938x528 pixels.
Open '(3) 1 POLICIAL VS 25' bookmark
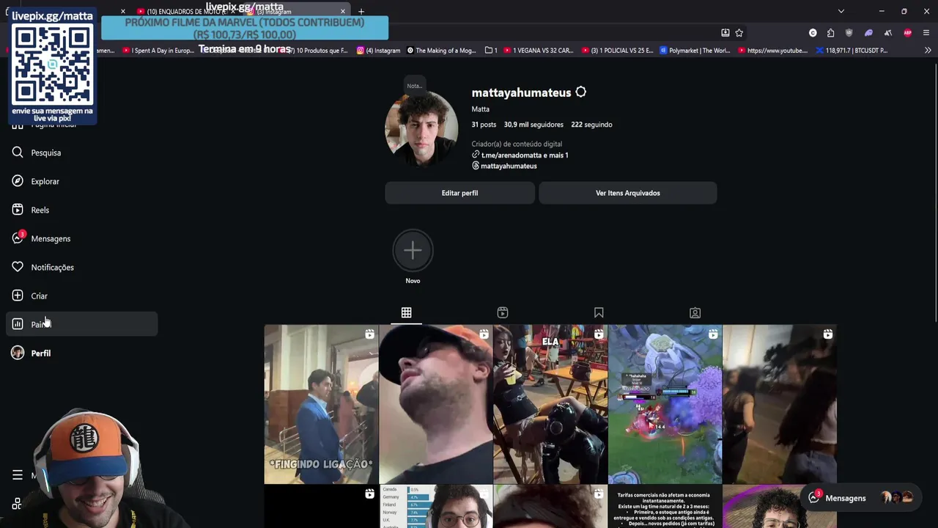click(x=617, y=51)
